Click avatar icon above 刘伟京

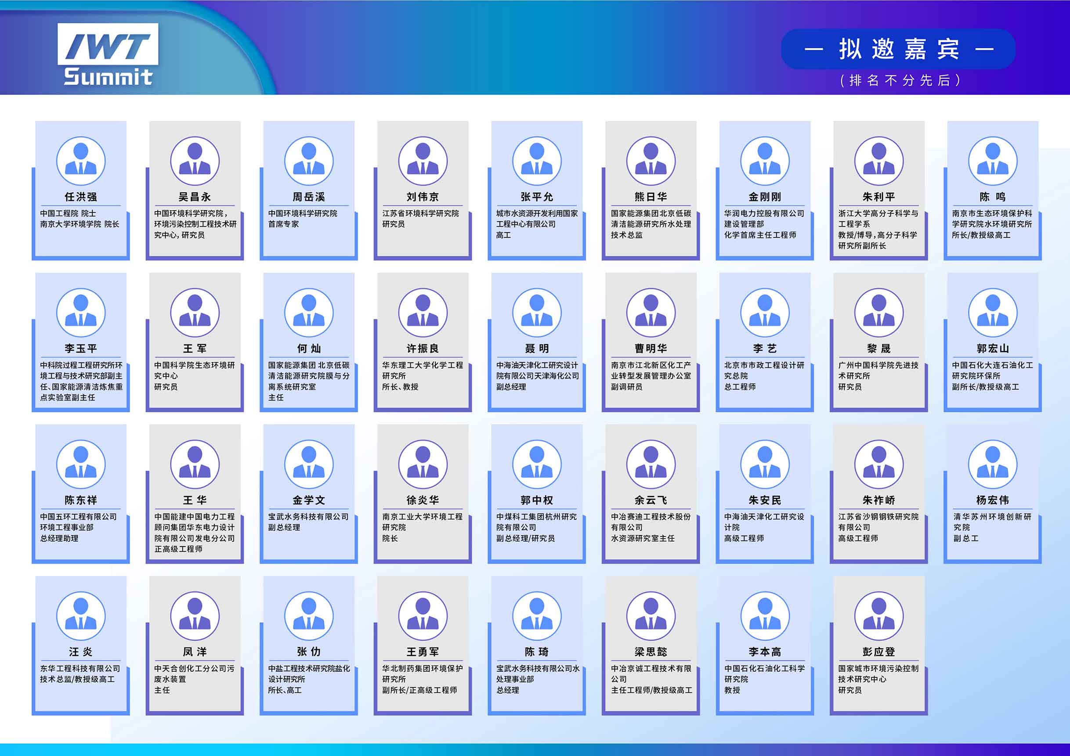[x=423, y=161]
